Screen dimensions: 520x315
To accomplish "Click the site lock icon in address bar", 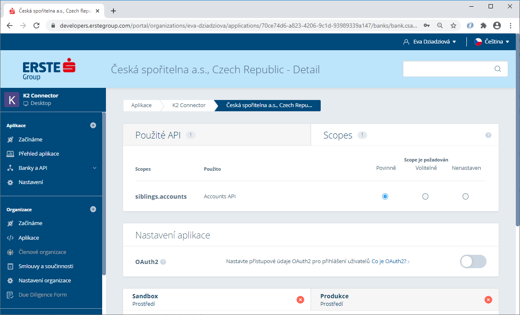I will tap(53, 26).
